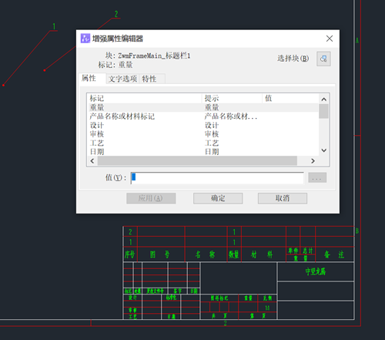Viewport: 385px width, 340px height.
Task: Click the list scroll up arrow
Action: point(324,99)
